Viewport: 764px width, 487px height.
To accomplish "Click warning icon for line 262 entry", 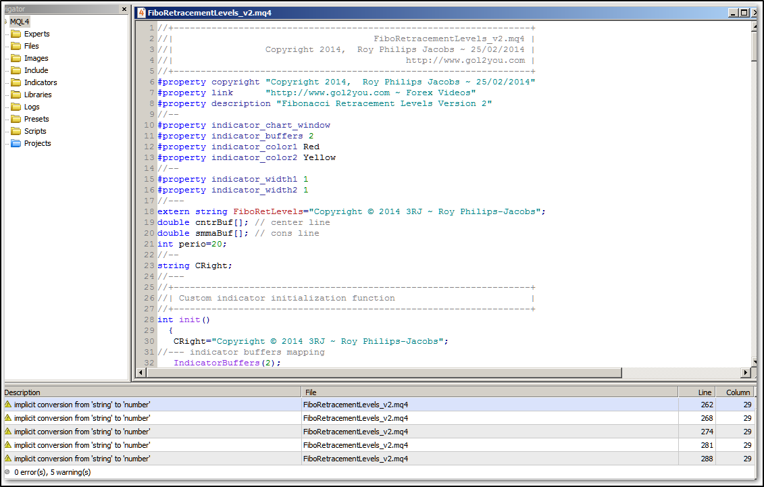I will [8, 405].
